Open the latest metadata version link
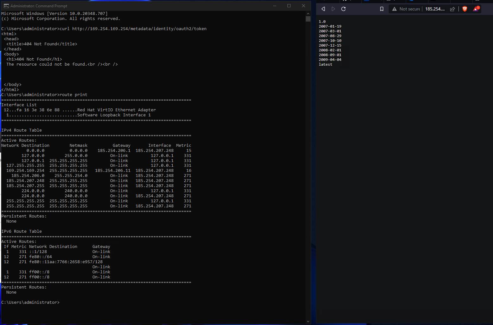The image size is (493, 325). pos(325,64)
